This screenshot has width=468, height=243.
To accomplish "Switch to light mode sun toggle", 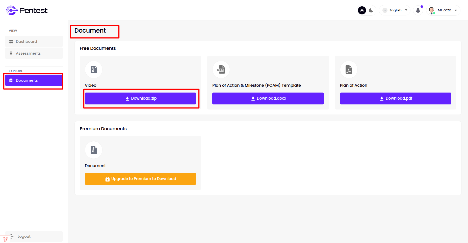I will pyautogui.click(x=362, y=10).
